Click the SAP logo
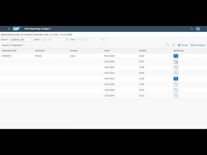 point(16,29)
